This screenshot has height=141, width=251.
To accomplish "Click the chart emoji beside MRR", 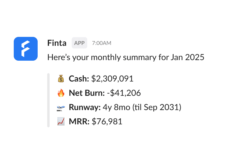I will pos(61,121).
